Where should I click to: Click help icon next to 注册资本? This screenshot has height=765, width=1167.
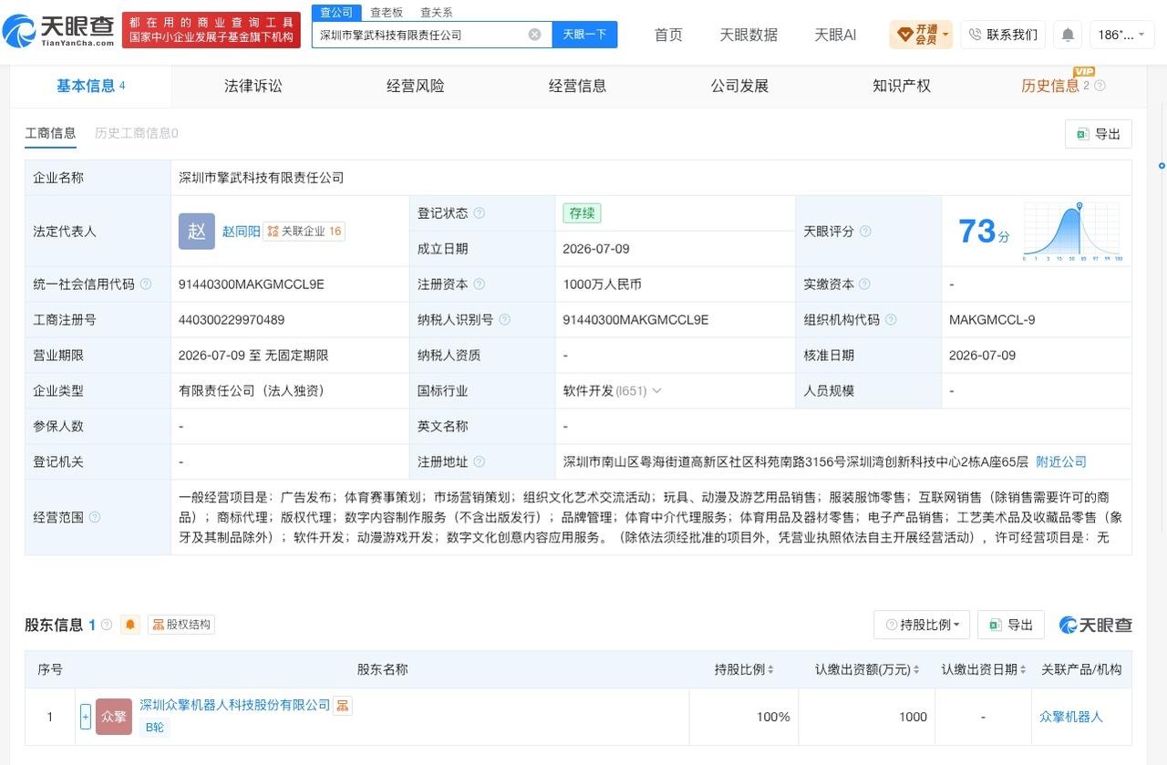pos(480,284)
